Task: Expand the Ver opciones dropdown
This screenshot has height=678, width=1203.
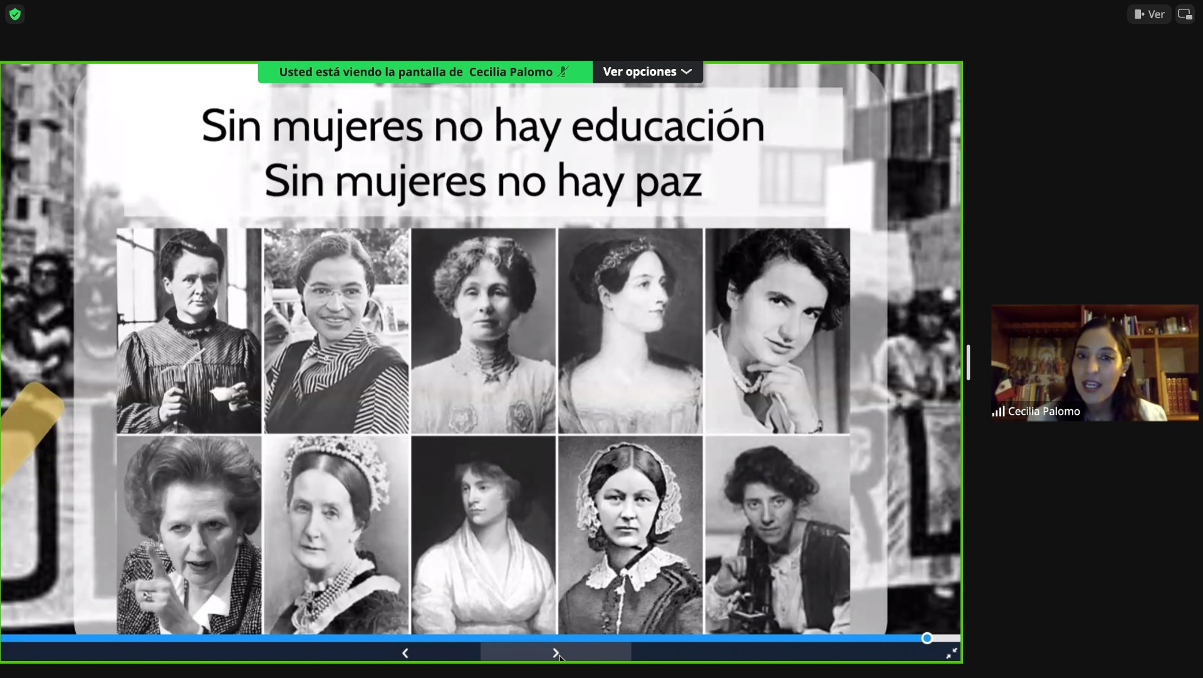Action: (647, 71)
